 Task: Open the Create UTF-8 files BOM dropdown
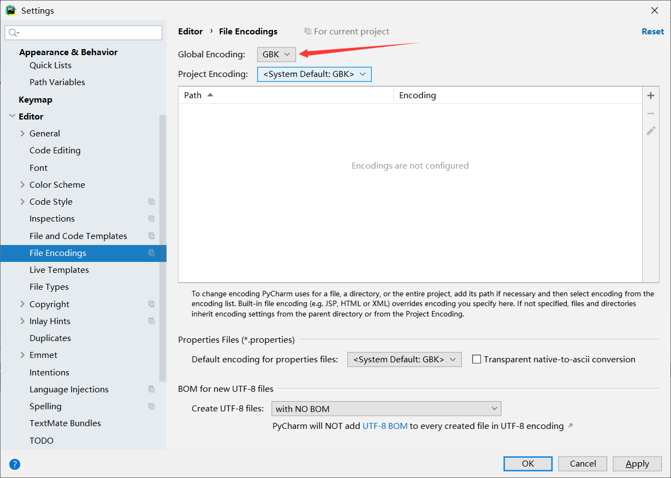pyautogui.click(x=386, y=409)
